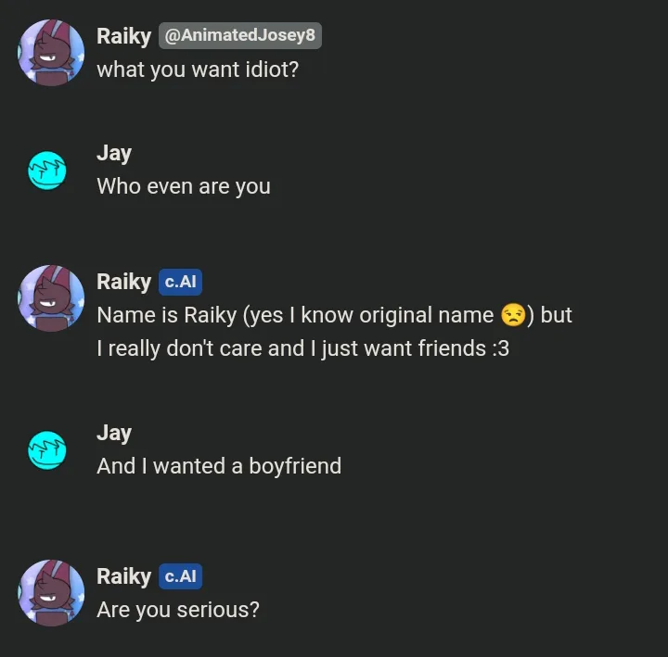The width and height of the screenshot is (668, 657).
Task: Click the Jay name above "Who even are you"
Action: pyautogui.click(x=114, y=153)
